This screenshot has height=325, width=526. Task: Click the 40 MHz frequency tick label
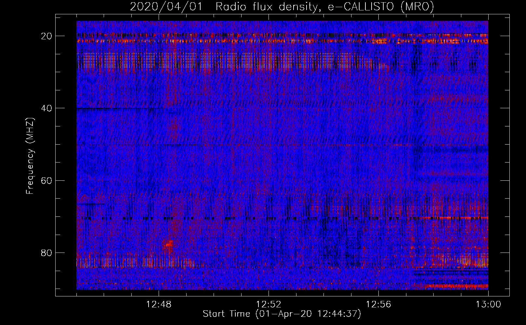(x=47, y=108)
